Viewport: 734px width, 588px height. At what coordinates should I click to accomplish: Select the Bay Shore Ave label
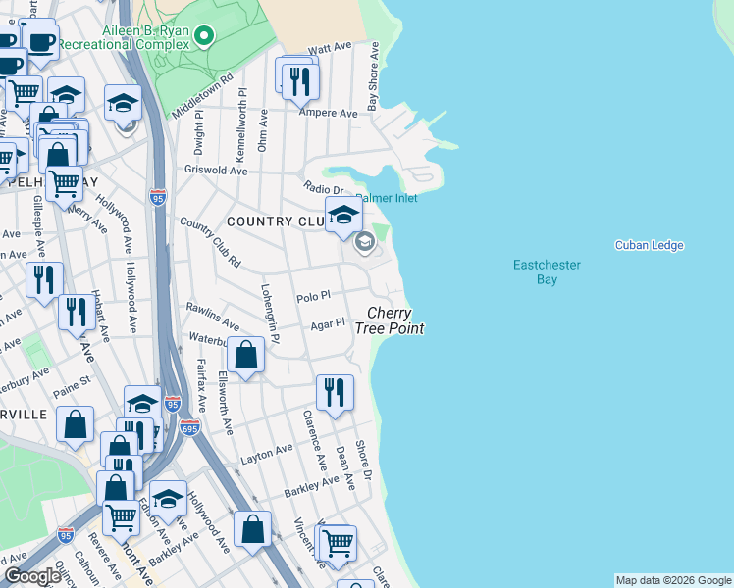coord(373,76)
